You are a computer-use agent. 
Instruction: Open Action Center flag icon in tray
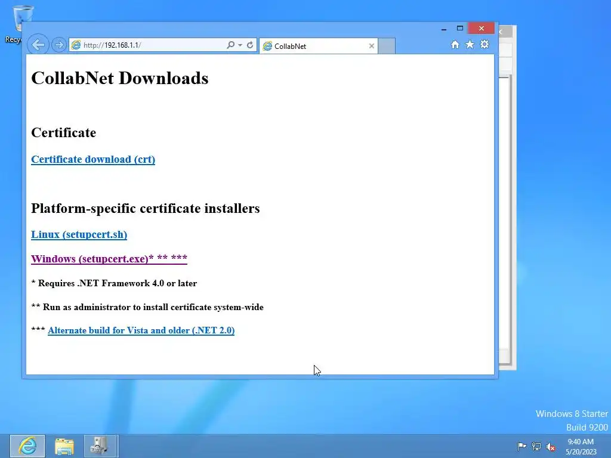point(521,447)
